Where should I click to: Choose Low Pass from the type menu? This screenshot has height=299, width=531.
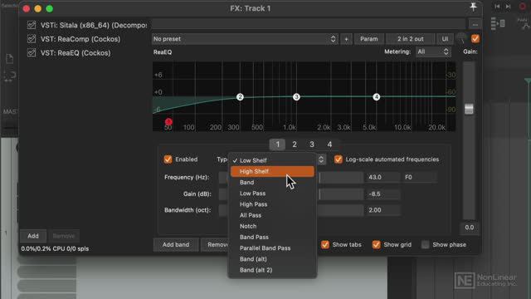click(273, 194)
